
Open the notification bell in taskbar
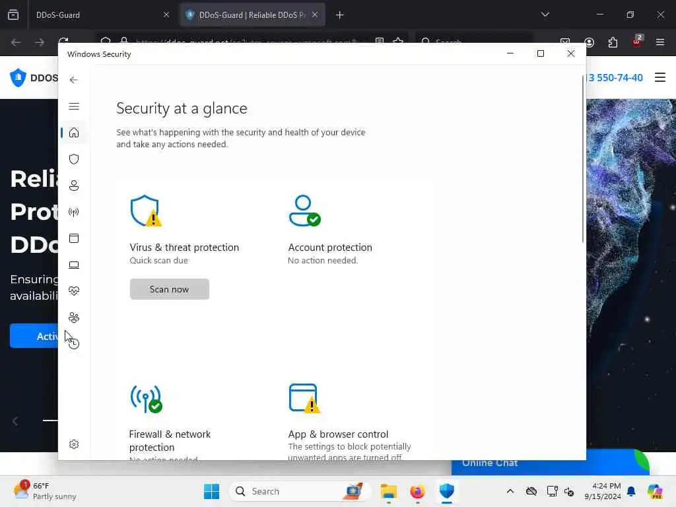tap(631, 491)
